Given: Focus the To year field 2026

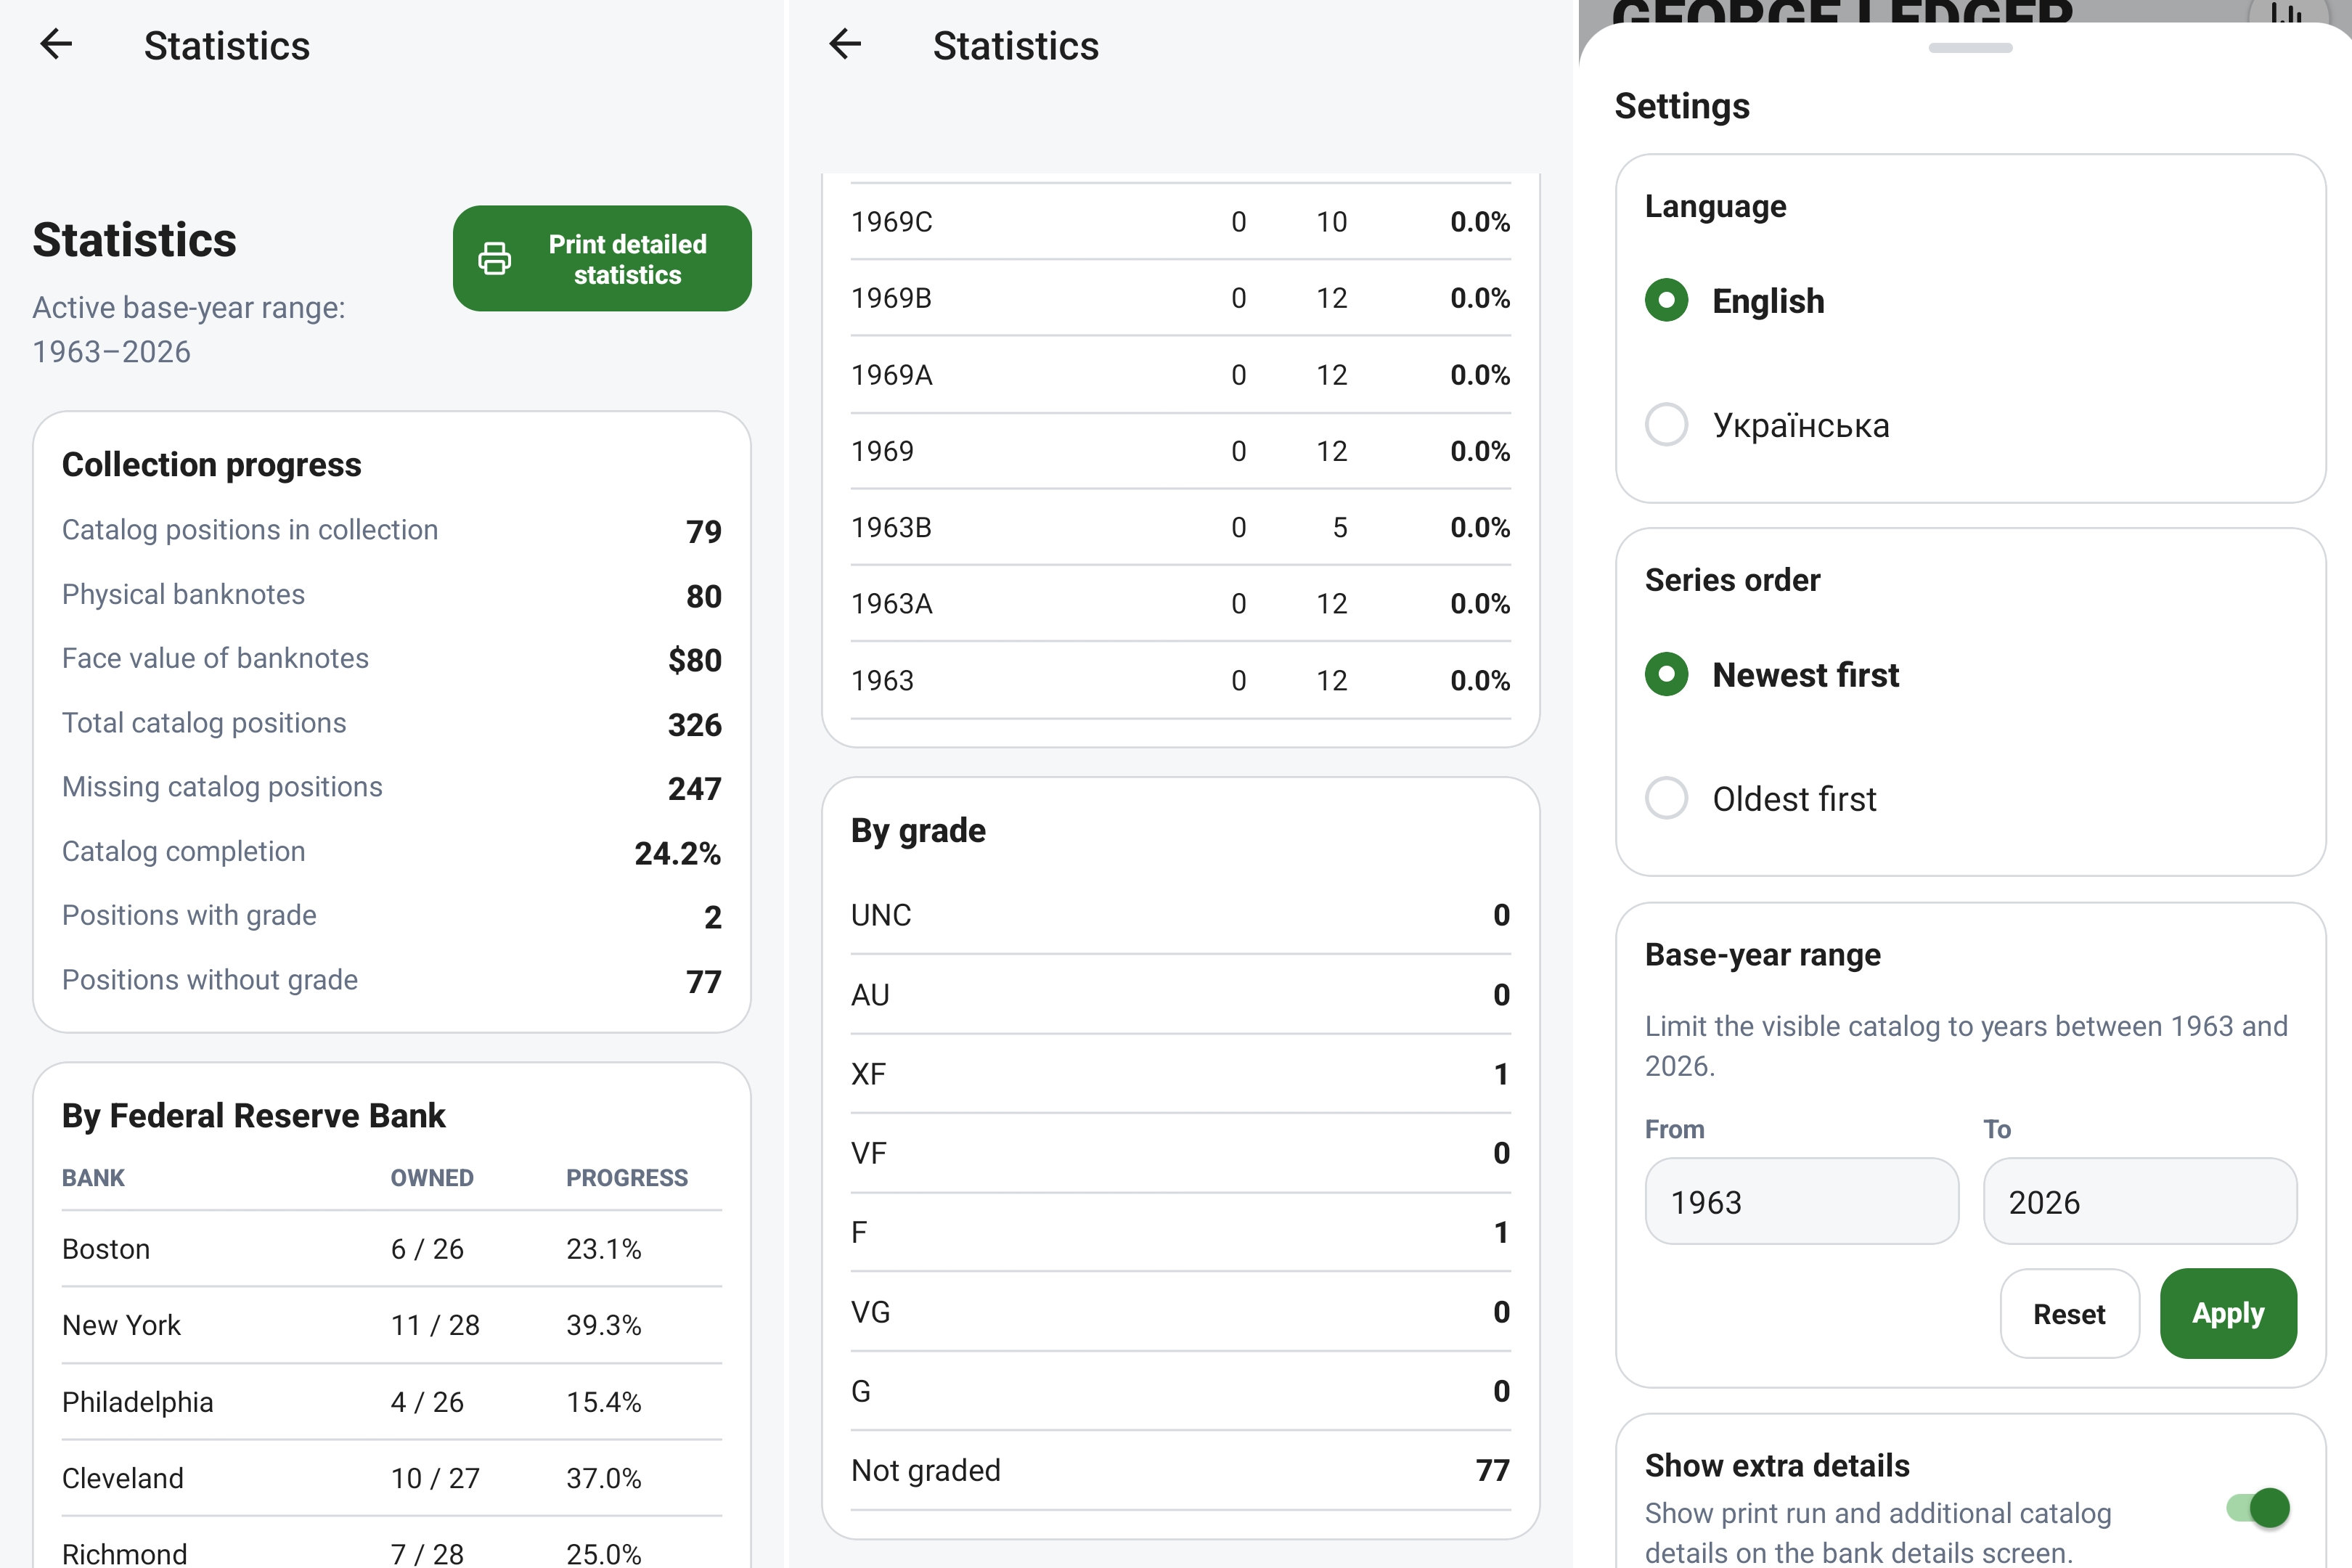Looking at the screenshot, I should 2140,1201.
